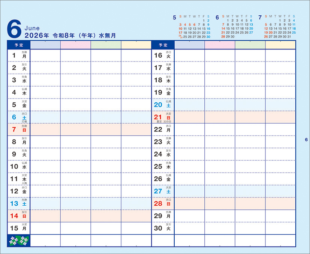Click the pink-column schedule cell for day 16
Screen dimensions: 310x254
220,55
